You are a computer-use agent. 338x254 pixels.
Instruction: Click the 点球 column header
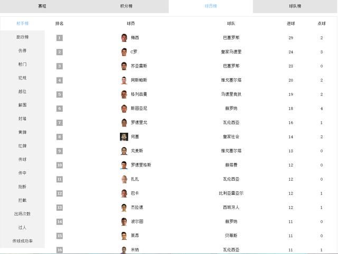click(x=322, y=24)
